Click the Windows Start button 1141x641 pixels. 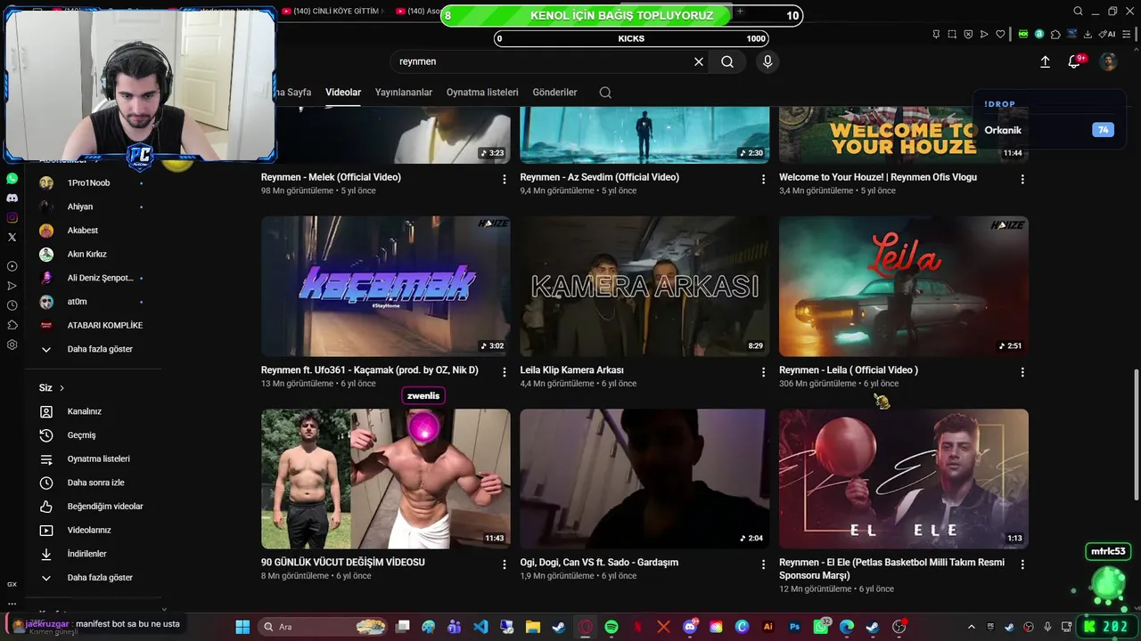click(x=242, y=627)
